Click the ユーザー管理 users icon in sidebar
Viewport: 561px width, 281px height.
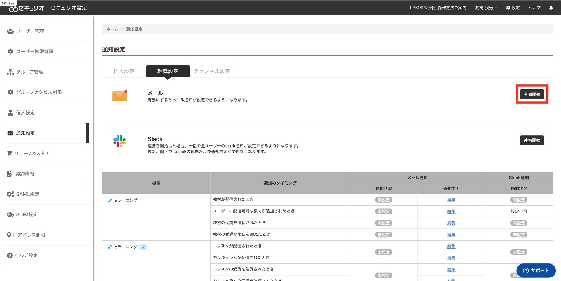[10, 31]
